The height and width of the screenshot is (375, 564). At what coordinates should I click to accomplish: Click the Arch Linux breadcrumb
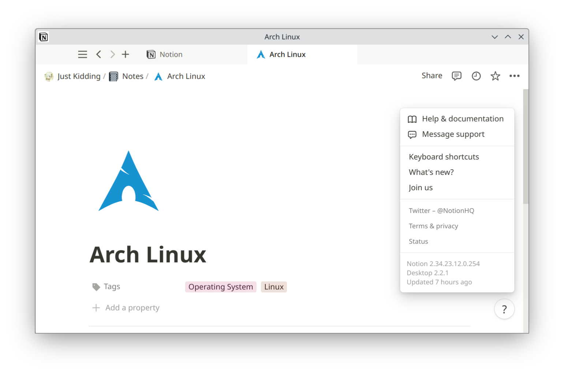click(180, 76)
